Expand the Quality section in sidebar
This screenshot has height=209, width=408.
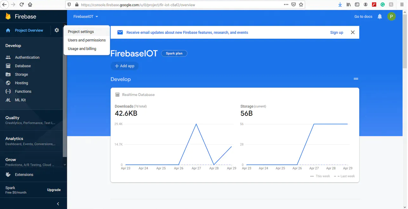(32, 120)
